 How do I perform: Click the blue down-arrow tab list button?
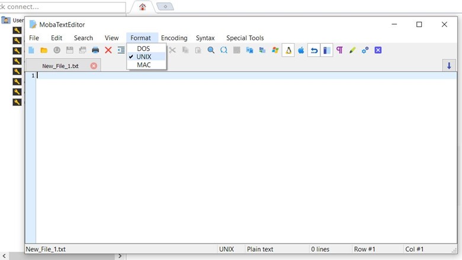[449, 66]
